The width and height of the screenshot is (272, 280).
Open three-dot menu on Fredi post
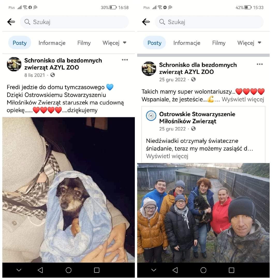click(x=125, y=60)
